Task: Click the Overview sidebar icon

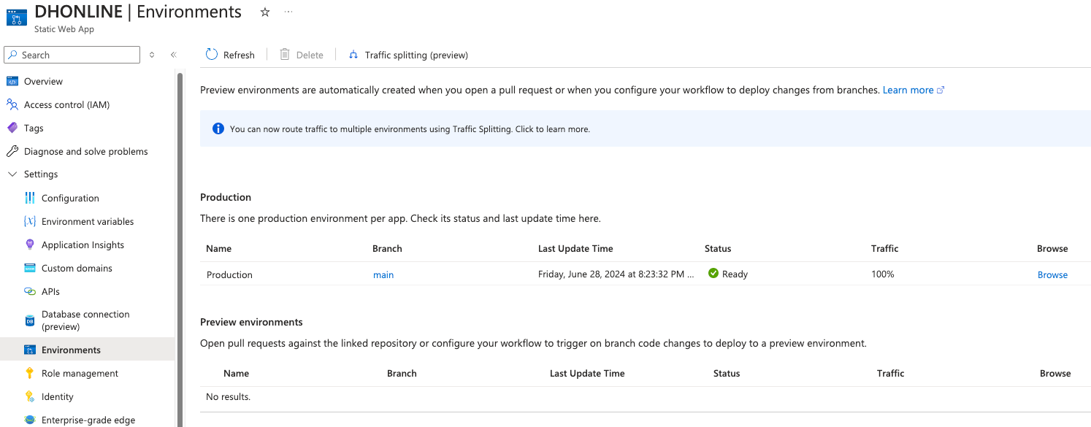Action: pos(11,81)
